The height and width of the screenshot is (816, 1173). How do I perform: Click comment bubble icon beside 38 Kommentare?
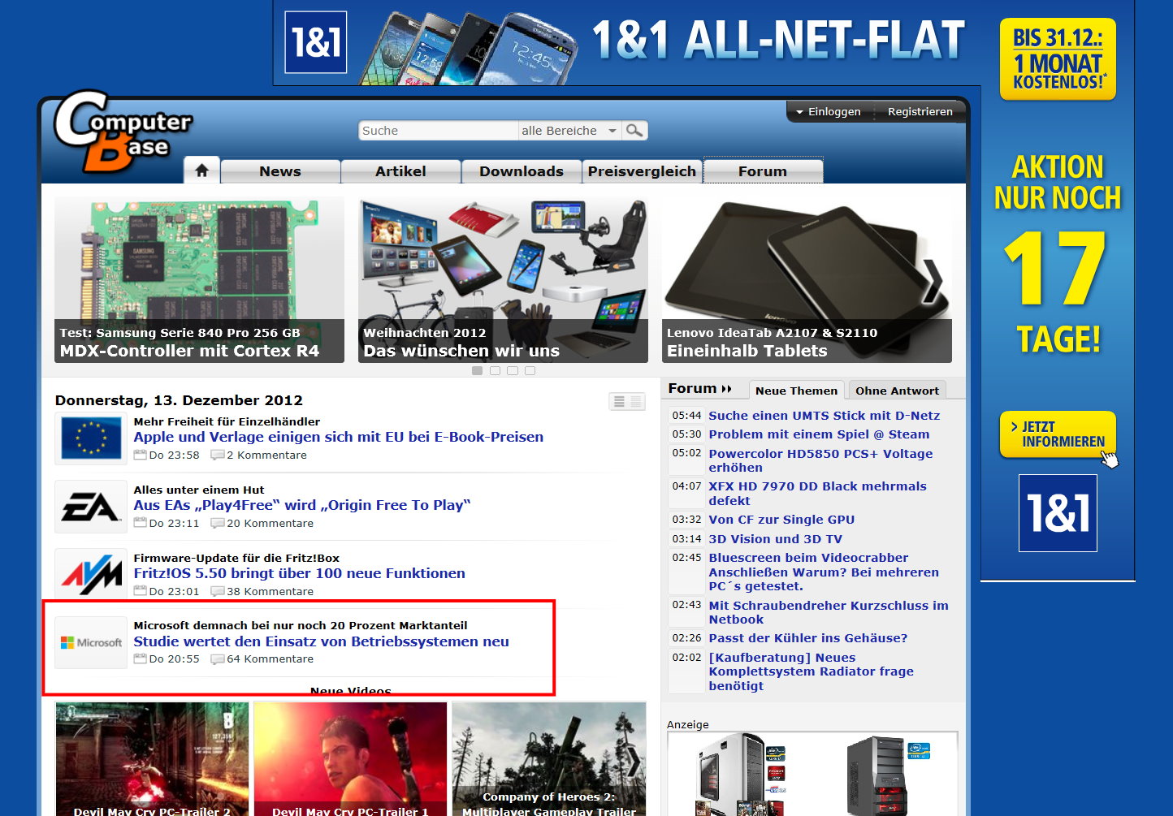[x=217, y=591]
